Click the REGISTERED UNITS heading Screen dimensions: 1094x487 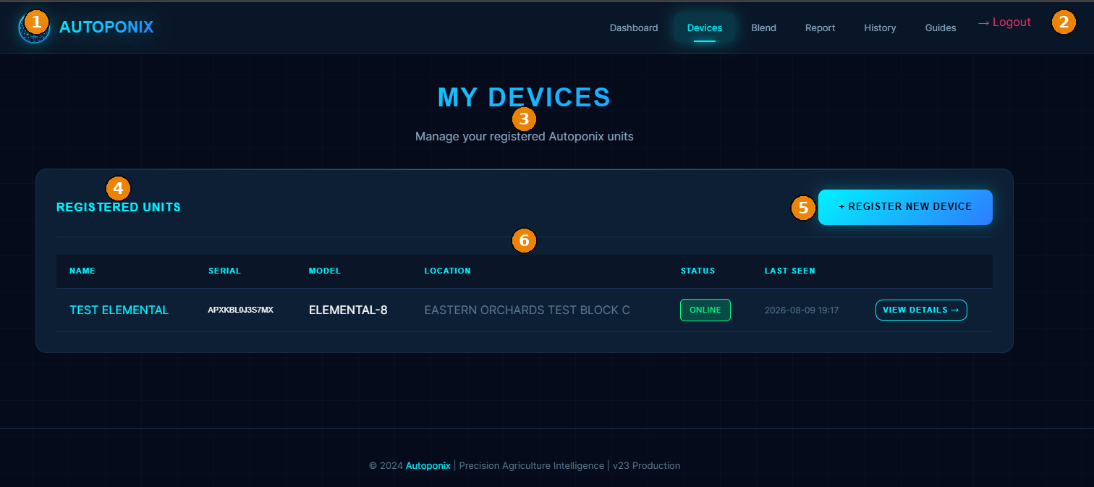tap(119, 207)
